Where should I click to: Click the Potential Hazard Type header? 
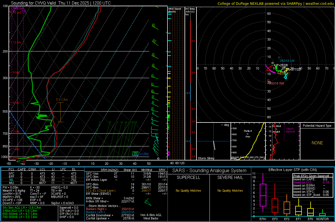point(317,126)
